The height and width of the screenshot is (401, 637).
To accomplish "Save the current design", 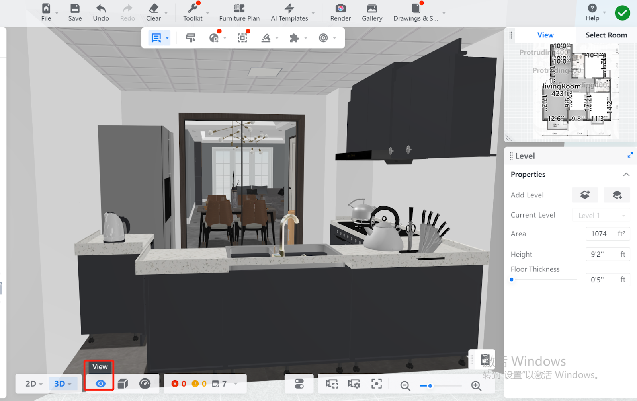I will coord(75,12).
